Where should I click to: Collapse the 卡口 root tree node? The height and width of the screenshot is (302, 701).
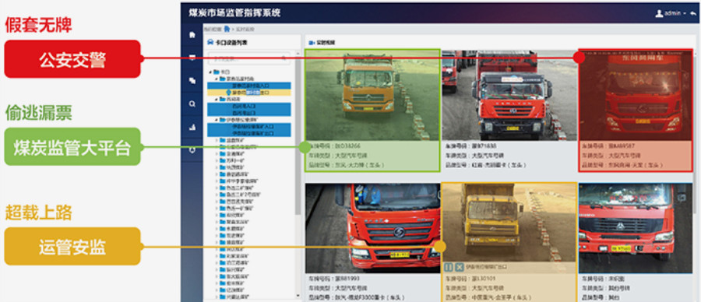tap(210, 72)
